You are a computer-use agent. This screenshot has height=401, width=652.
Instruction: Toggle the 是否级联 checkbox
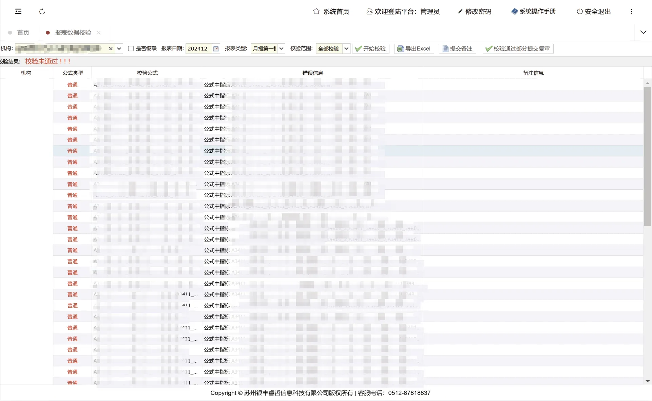(131, 49)
